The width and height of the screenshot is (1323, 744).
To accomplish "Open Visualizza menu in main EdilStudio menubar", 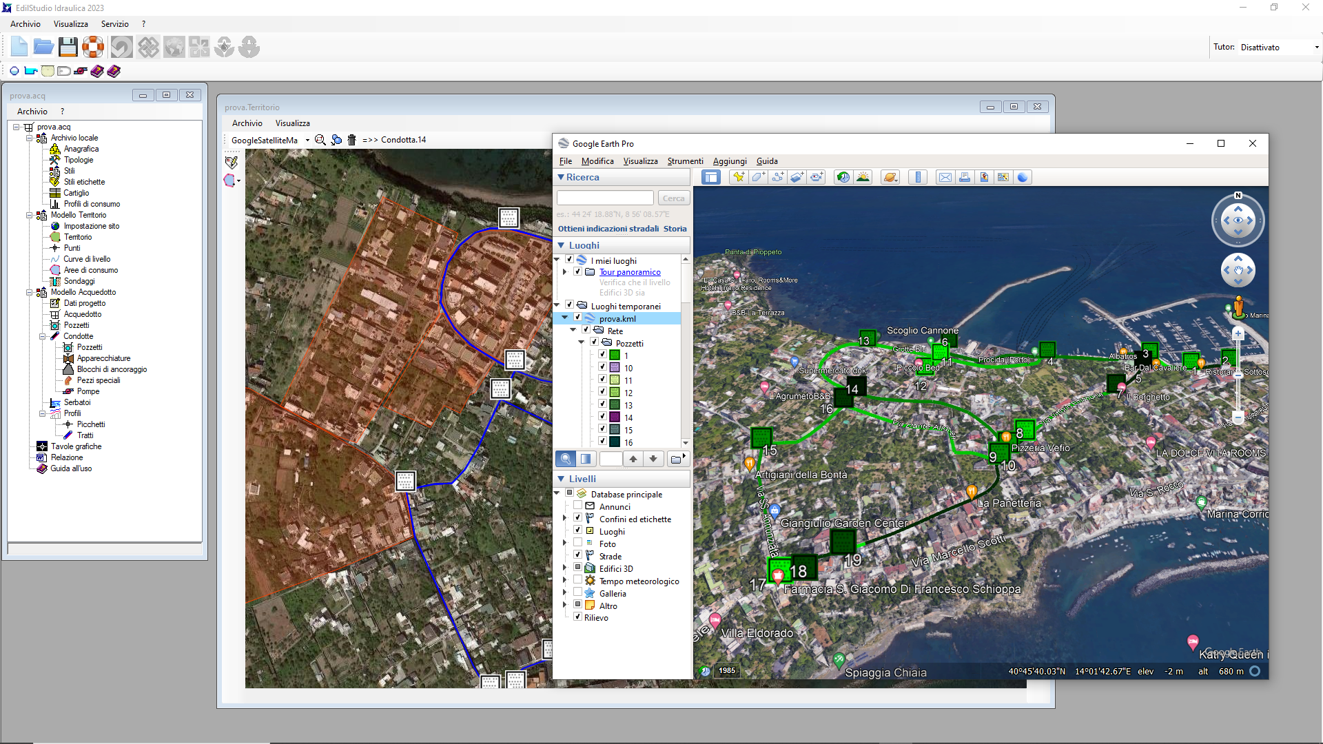I will 71,24.
